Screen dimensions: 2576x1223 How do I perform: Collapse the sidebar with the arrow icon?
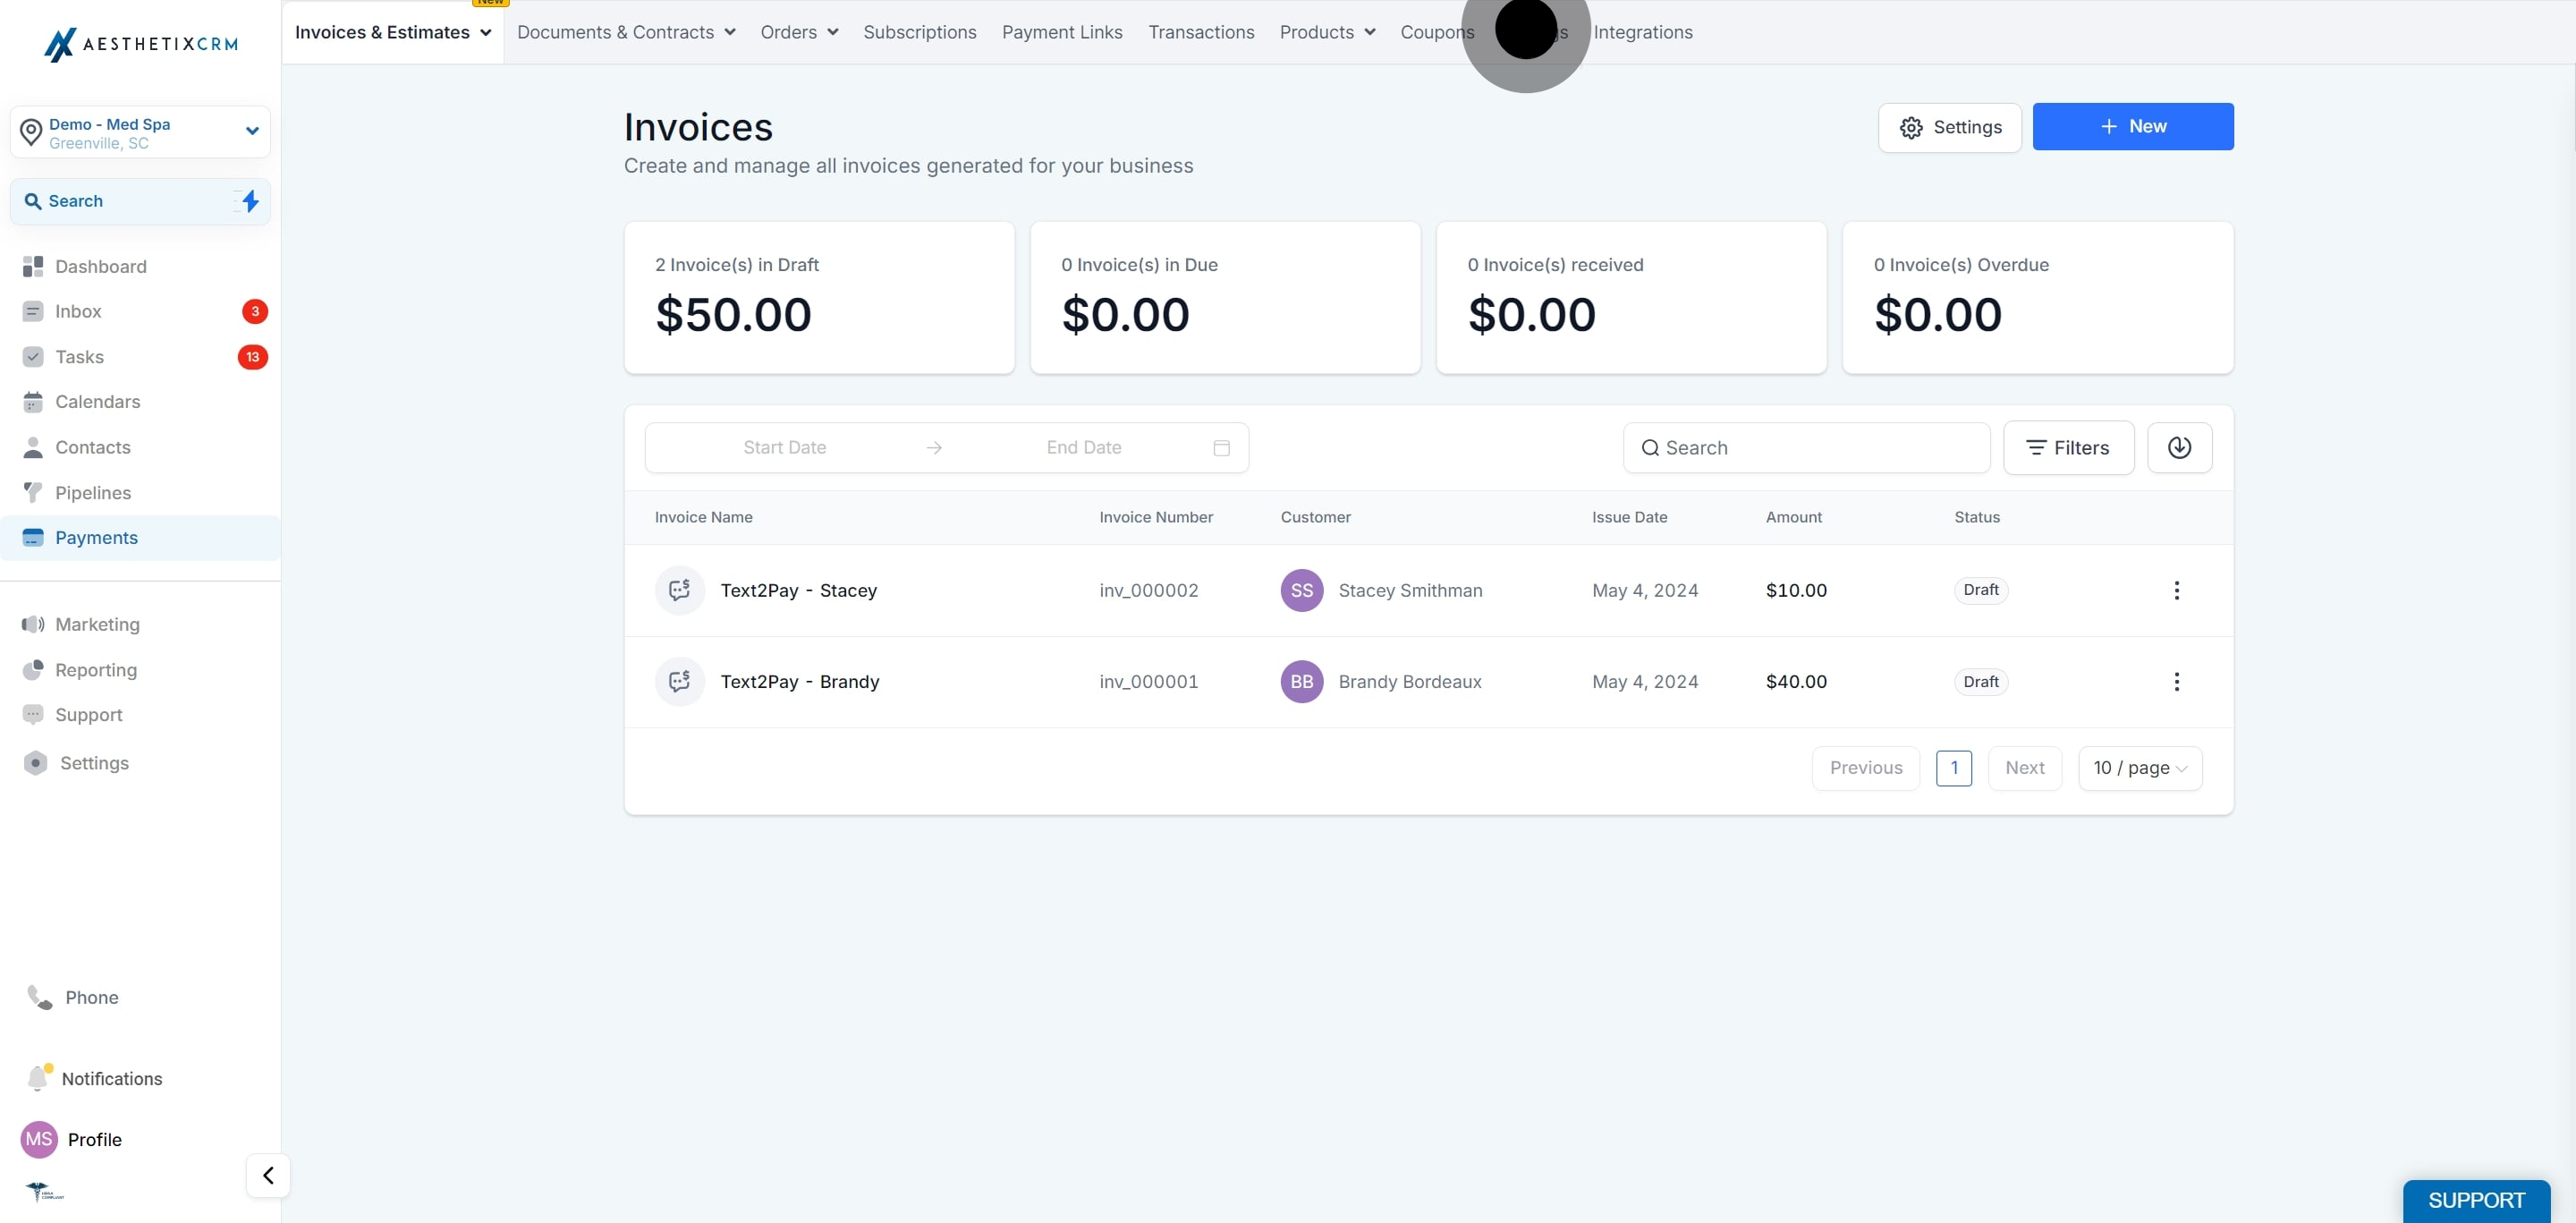(x=268, y=1175)
